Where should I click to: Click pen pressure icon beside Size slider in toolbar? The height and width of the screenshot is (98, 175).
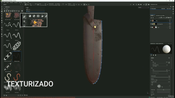(x=38, y=5)
